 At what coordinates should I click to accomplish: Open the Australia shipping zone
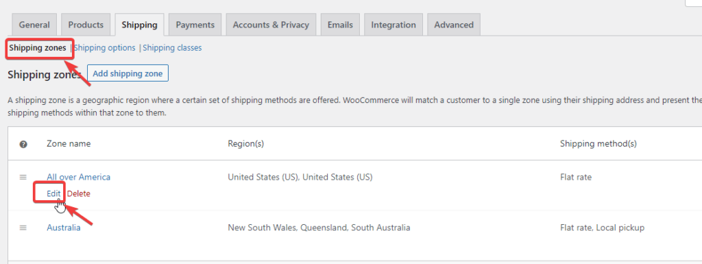click(x=64, y=227)
